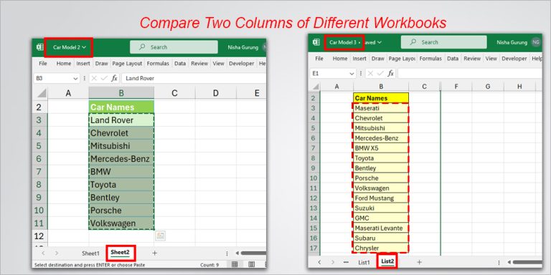Open Insert tab in Car Model 3
This screenshot has width=551, height=275.
359,59
